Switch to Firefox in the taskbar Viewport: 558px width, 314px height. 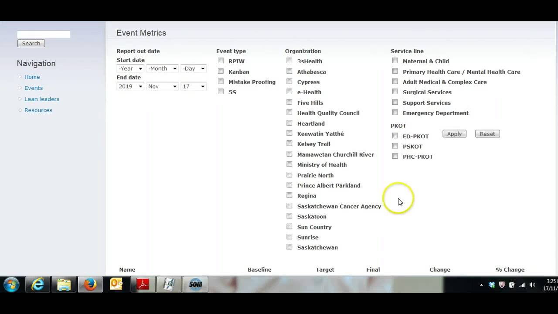point(90,285)
